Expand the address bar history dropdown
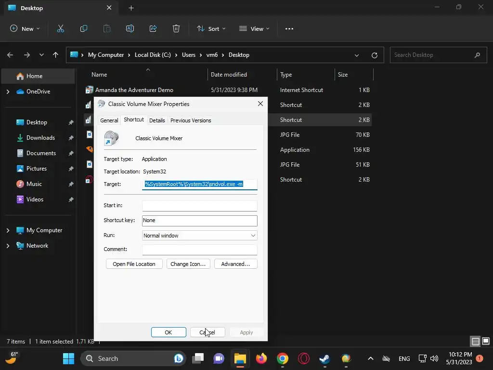The image size is (493, 370). [357, 55]
